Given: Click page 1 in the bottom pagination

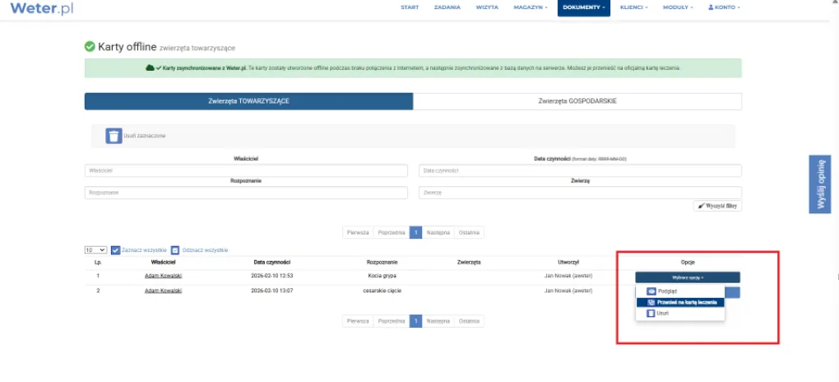Looking at the screenshot, I should pos(415,321).
